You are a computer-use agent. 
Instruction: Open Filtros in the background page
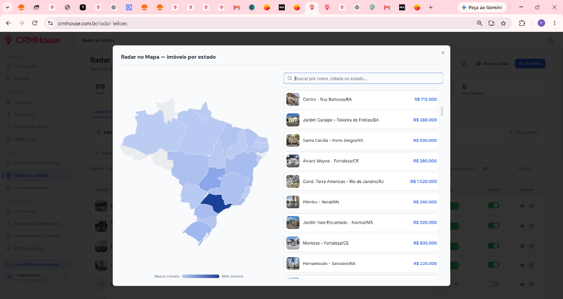click(104, 132)
